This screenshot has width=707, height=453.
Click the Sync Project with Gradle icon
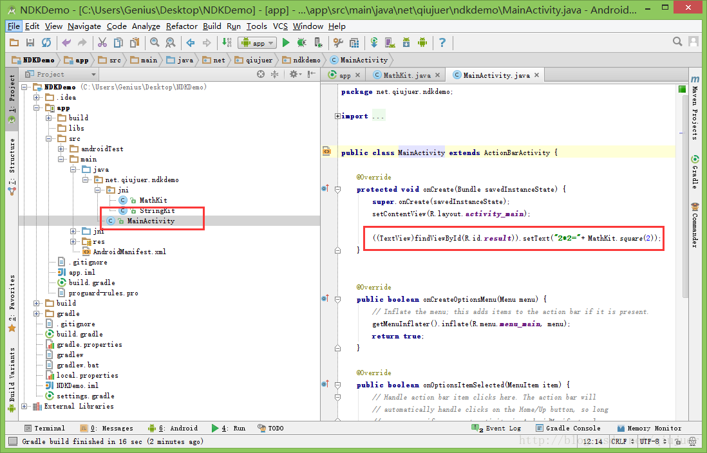(x=374, y=43)
